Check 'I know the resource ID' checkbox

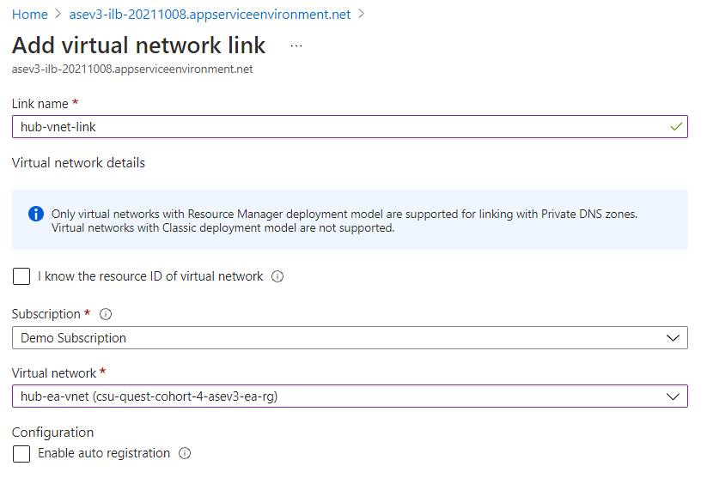click(22, 276)
